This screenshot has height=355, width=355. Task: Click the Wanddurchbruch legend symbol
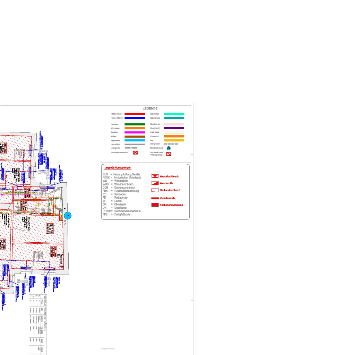pyautogui.click(x=155, y=176)
